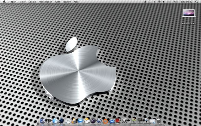Open the Fichier menu
The width and height of the screenshot is (201, 126).
(22, 2)
